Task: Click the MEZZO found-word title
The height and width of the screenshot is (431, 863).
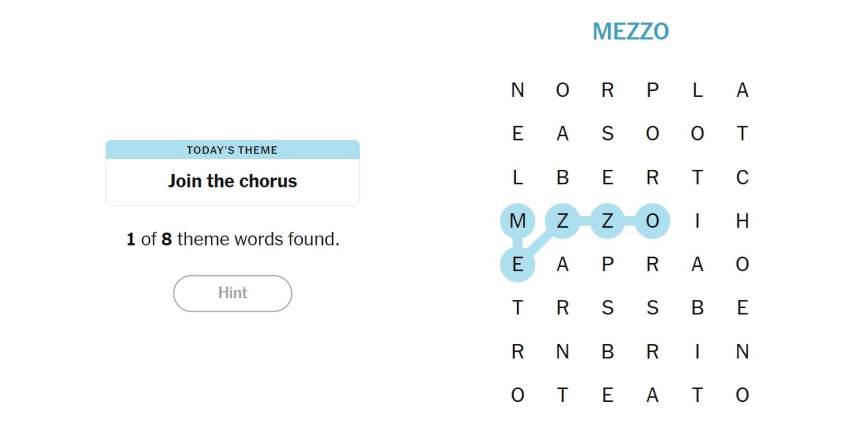Action: click(x=630, y=31)
